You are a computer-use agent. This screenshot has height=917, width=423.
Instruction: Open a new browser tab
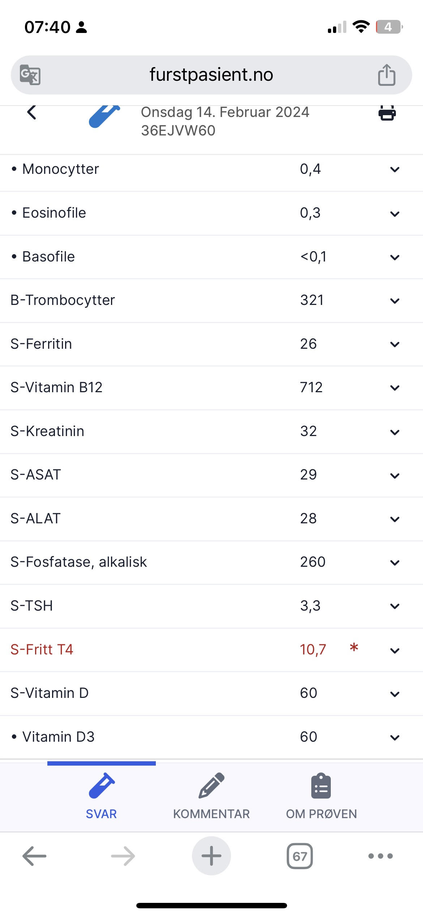(x=211, y=856)
